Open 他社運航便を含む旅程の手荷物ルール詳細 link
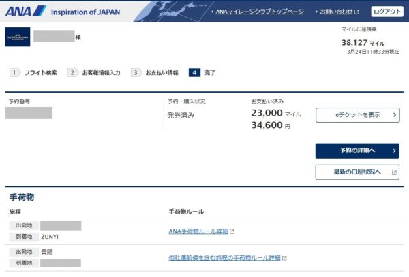The image size is (409, 277). [224, 258]
